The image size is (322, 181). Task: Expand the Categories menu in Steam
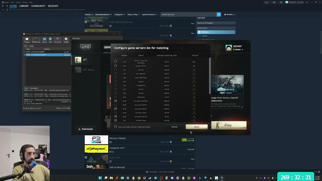click(x=119, y=14)
